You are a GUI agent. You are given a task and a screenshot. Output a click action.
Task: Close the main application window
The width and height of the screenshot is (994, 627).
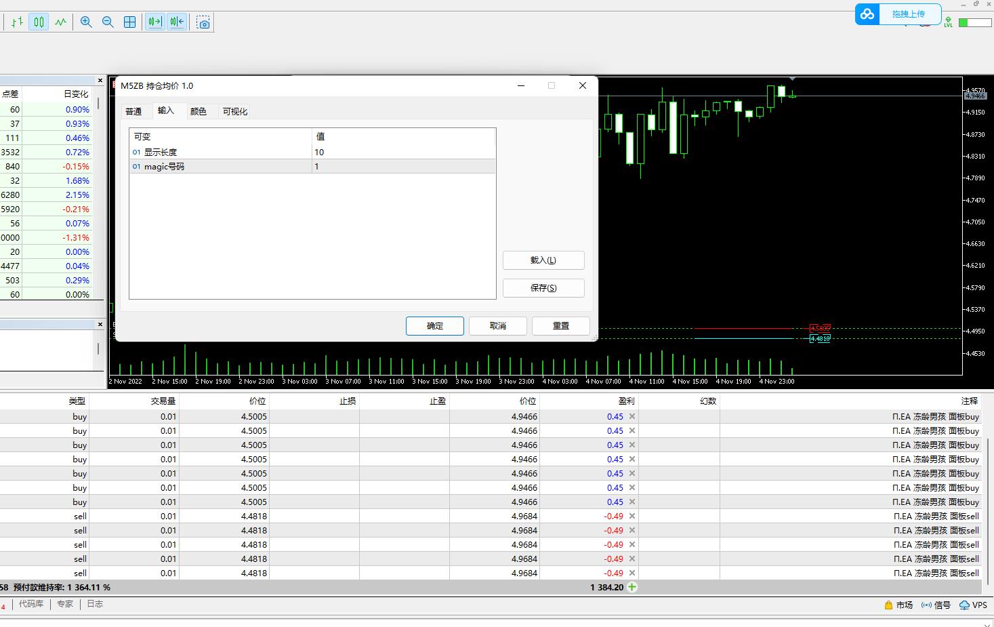tap(989, 4)
